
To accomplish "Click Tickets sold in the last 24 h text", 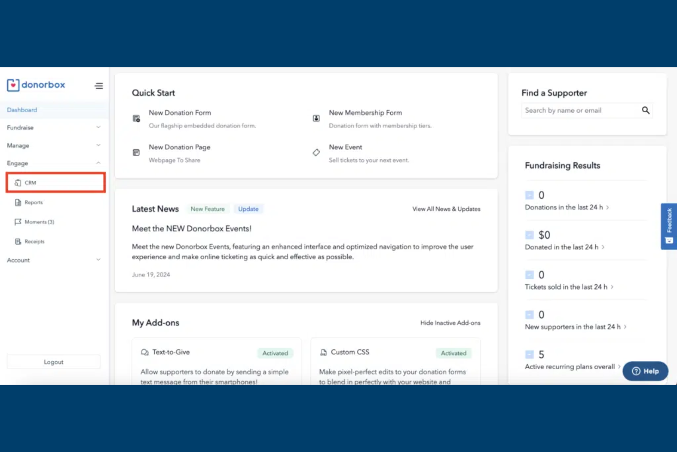I will [566, 287].
